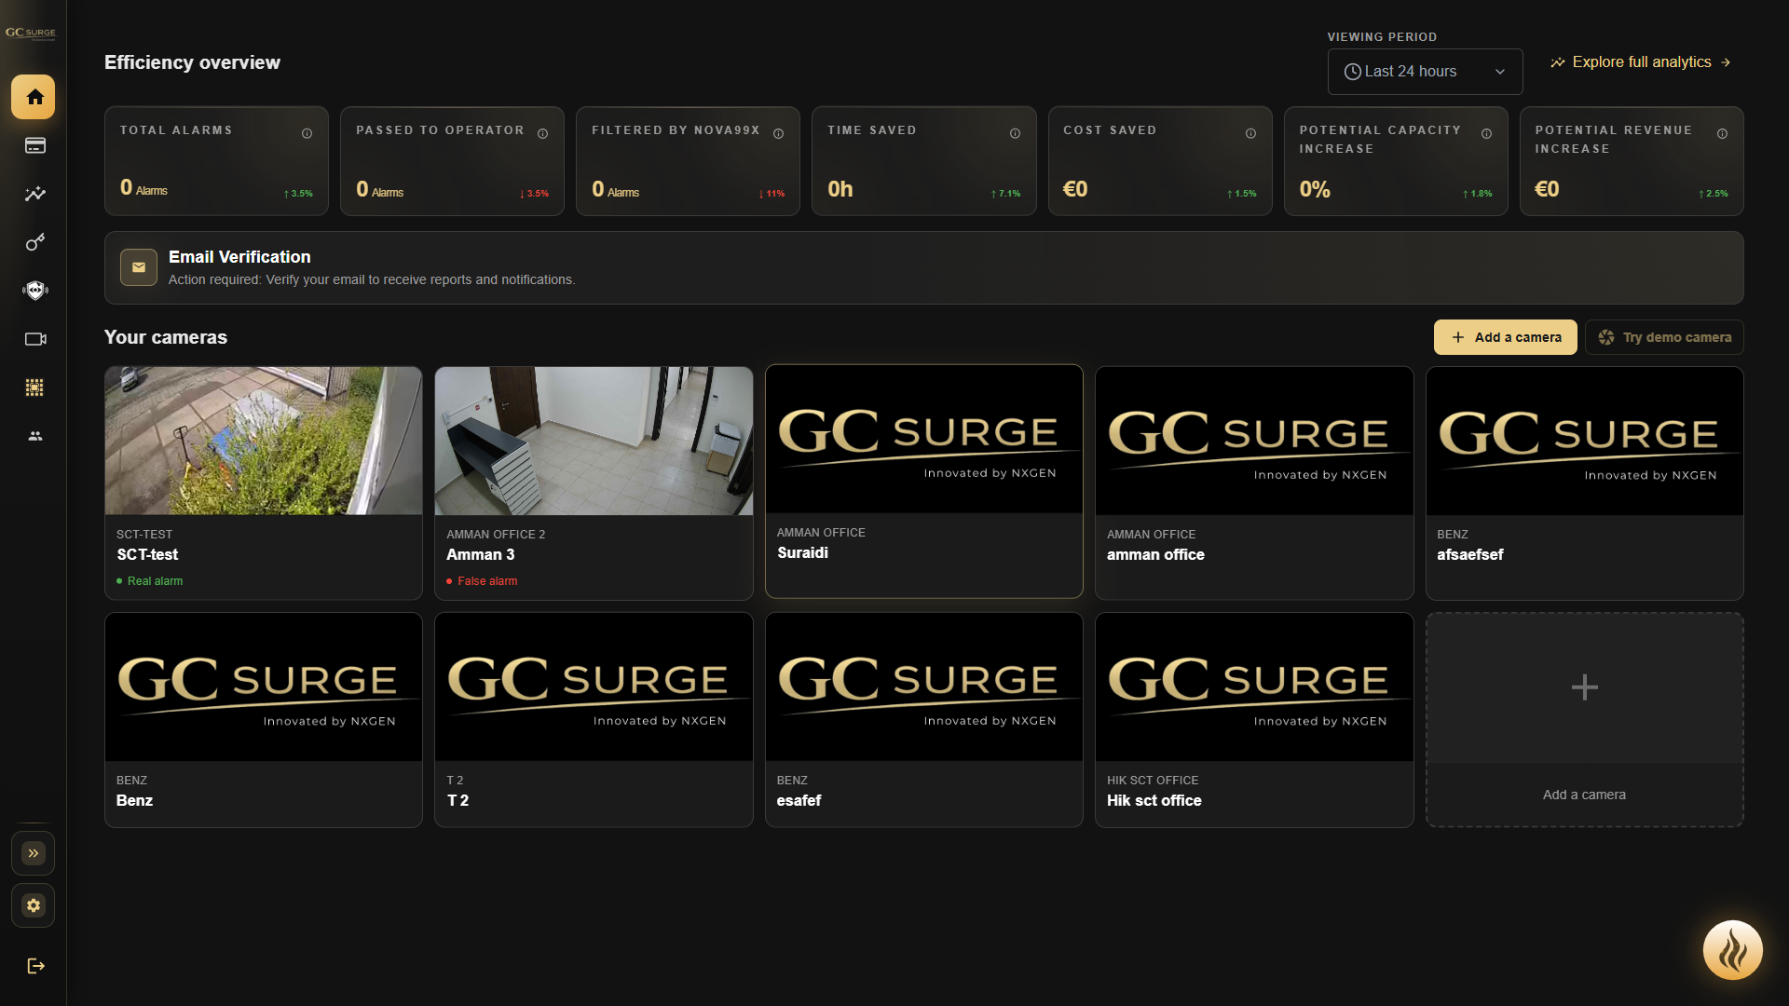Click the 7.1% trend in Time Saved
1789x1006 pixels.
(1005, 194)
